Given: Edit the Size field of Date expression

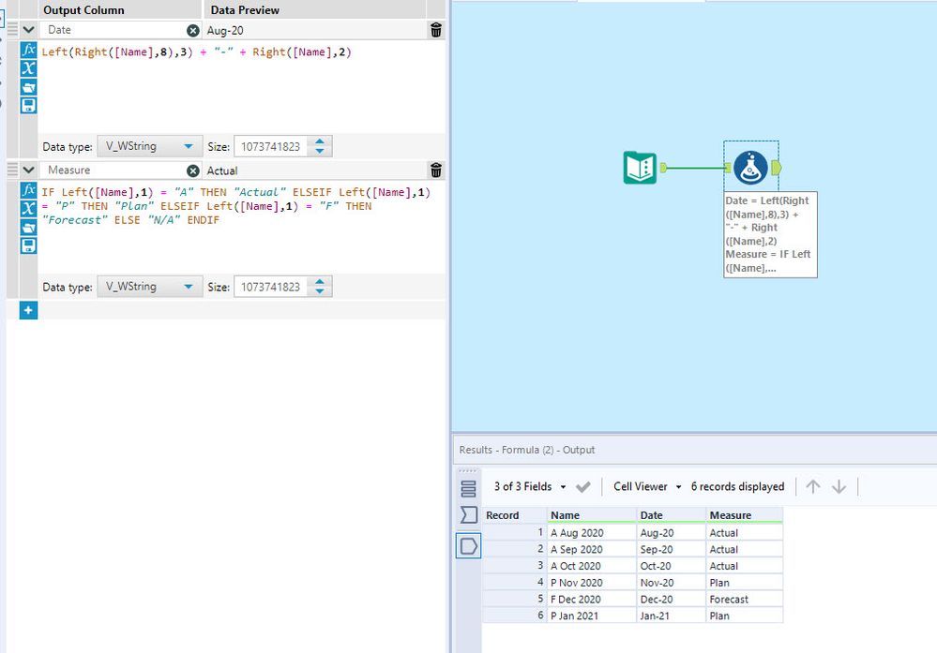Looking at the screenshot, I should click(272, 146).
